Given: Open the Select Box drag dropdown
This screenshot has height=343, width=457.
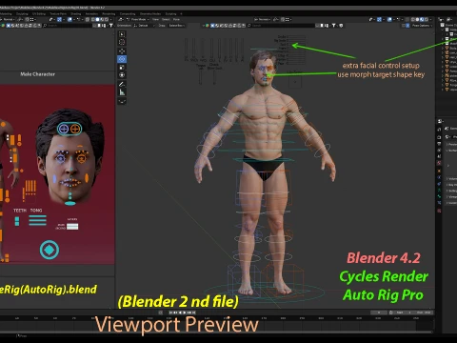Looking at the screenshot, I should tap(176, 26).
